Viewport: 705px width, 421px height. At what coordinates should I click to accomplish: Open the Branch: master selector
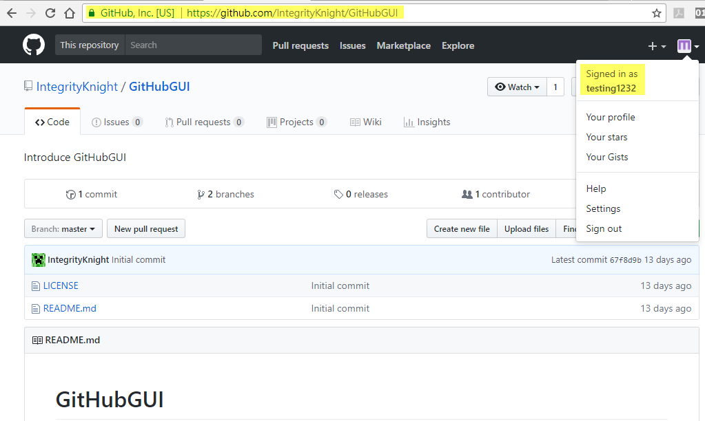tap(63, 229)
